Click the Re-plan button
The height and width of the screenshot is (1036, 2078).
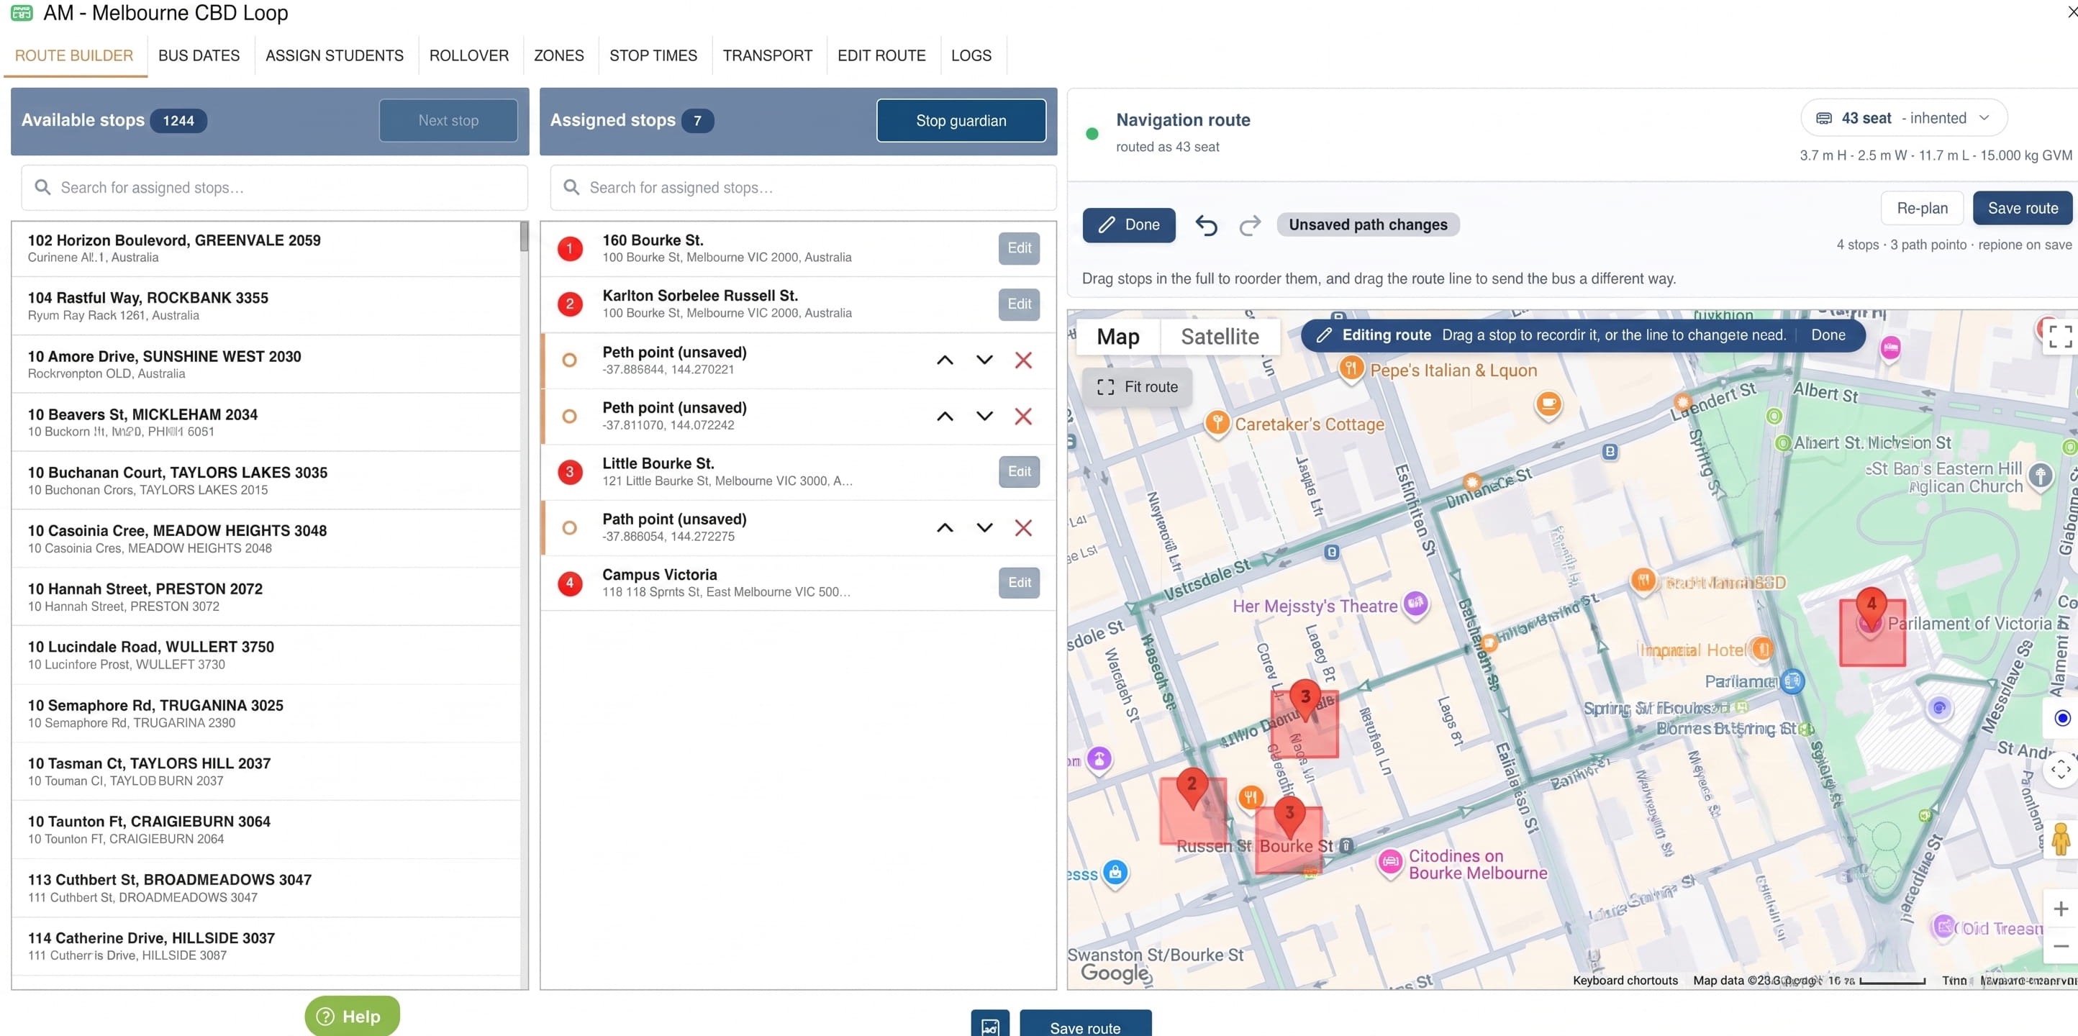[1922, 208]
